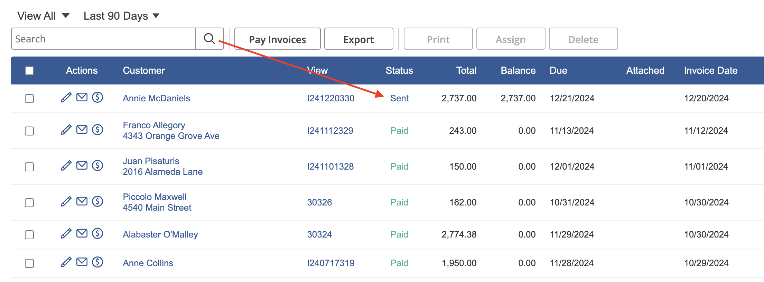This screenshot has height=282, width=764.
Task: Edit Franco Allegory invoice with pencil icon
Action: [x=66, y=130]
